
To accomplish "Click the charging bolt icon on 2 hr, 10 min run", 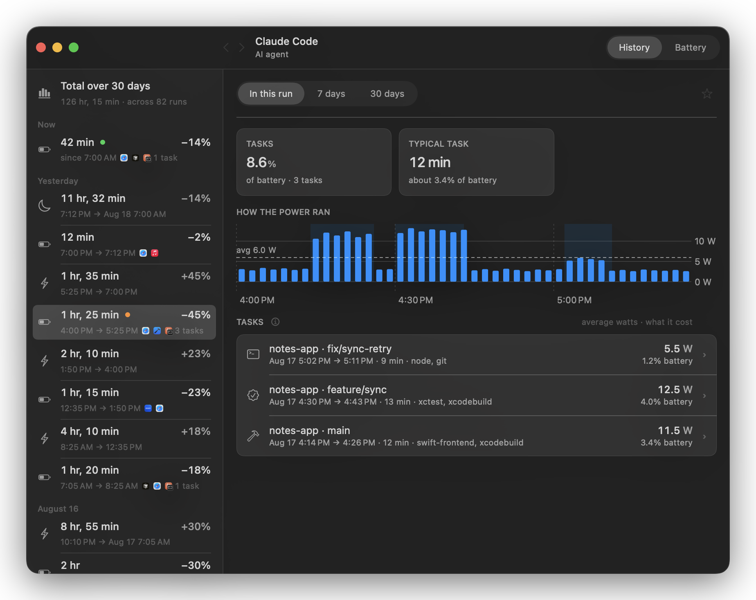I will (x=44, y=361).
